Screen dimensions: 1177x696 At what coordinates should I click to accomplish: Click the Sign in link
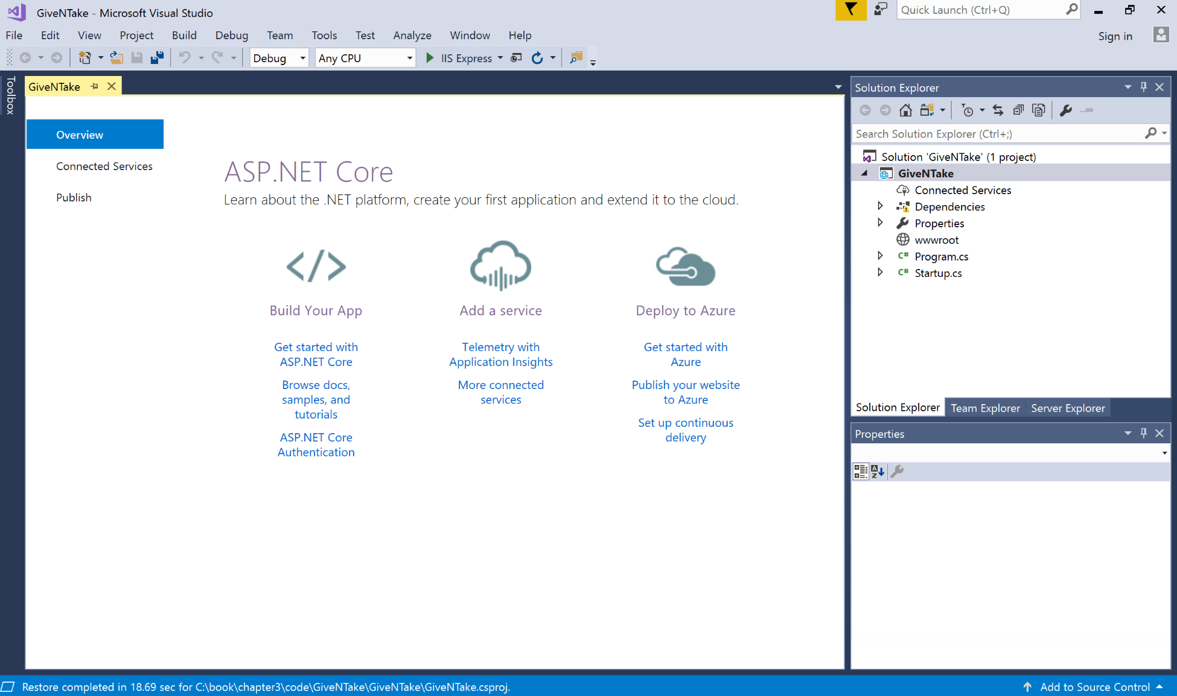click(x=1115, y=36)
